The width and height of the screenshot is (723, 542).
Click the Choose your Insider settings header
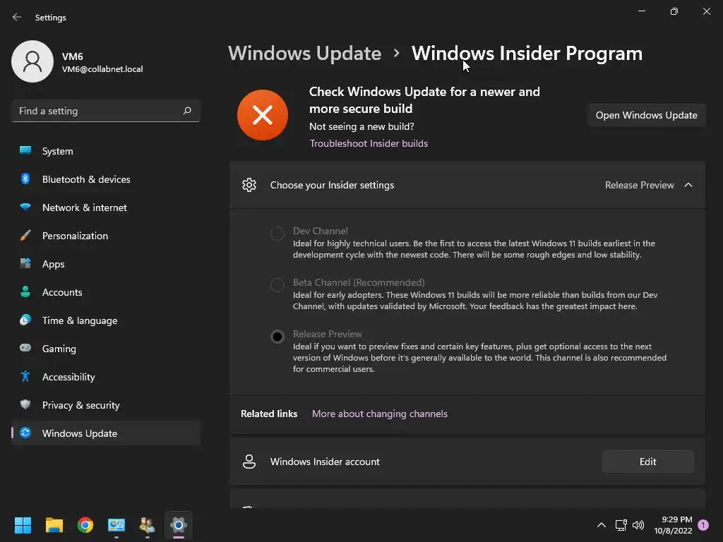tap(467, 185)
